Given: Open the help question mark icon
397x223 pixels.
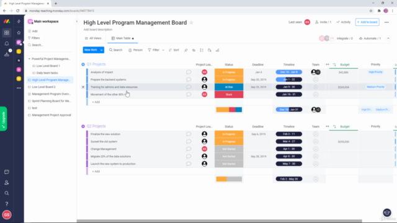Looking at the screenshot, I should click(7, 204).
